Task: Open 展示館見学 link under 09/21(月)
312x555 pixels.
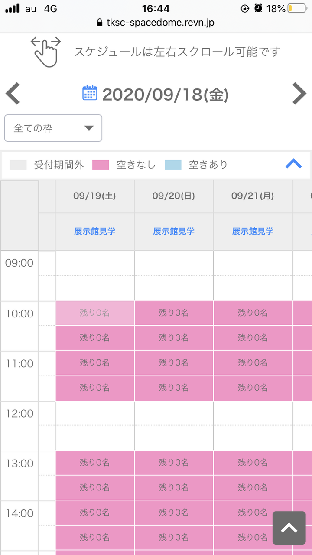Action: [253, 231]
